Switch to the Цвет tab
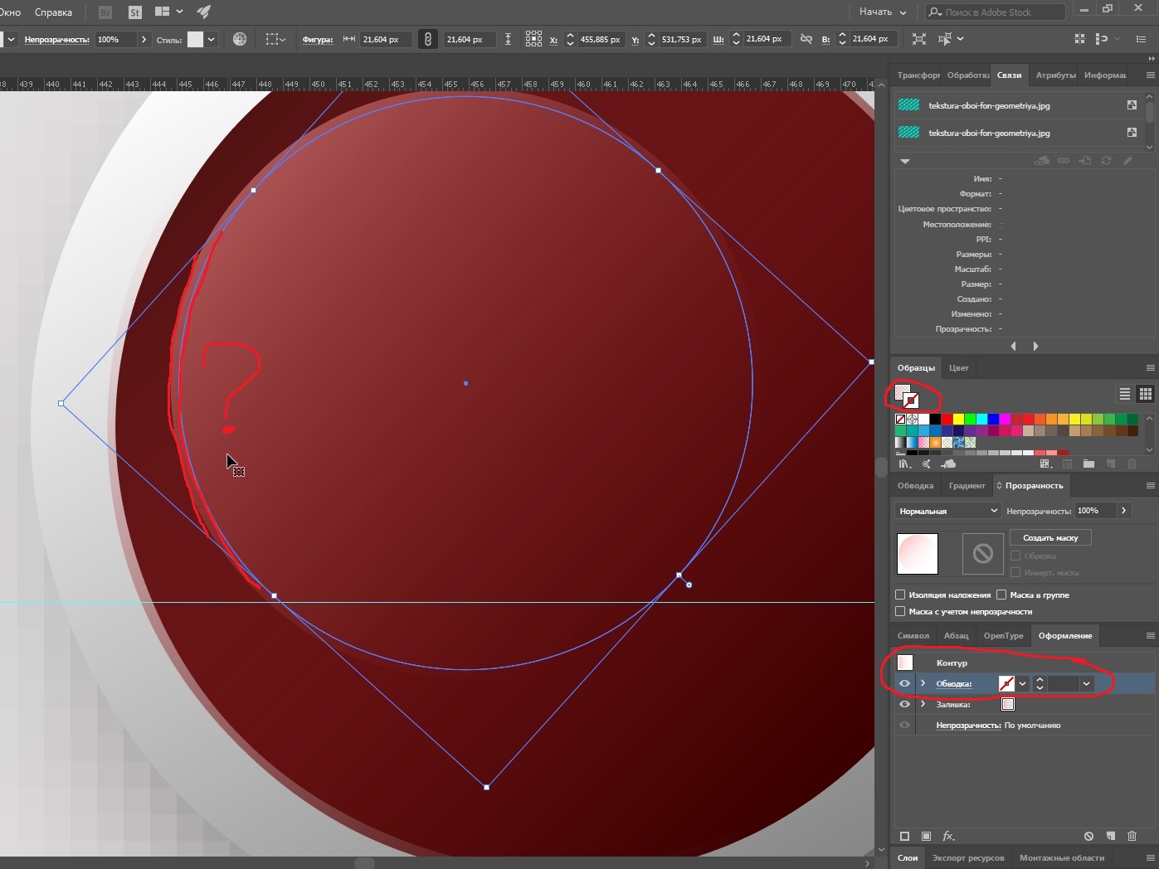The width and height of the screenshot is (1159, 869). 958,367
